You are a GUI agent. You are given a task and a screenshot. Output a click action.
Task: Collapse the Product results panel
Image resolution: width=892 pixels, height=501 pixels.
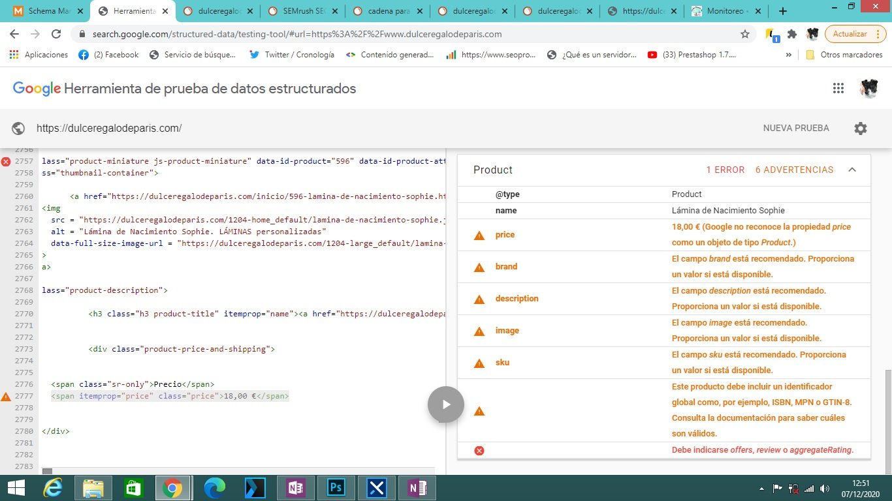pyautogui.click(x=852, y=170)
